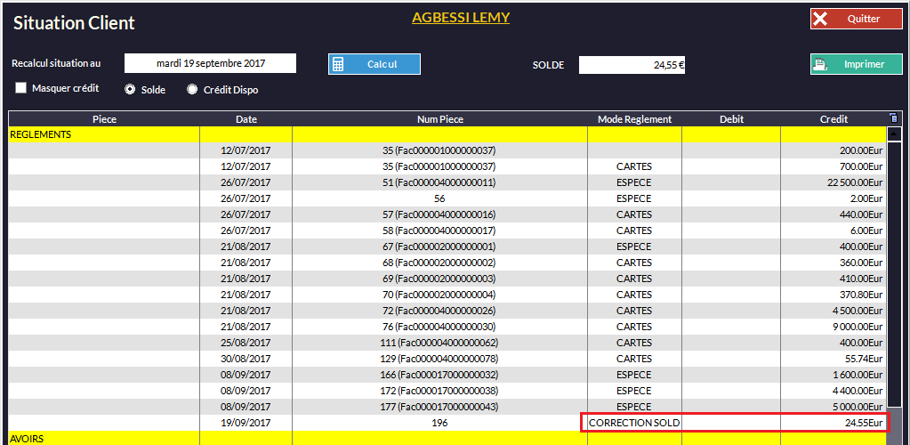Toggle the Masquer crédit checkbox
The image size is (910, 445).
tap(21, 88)
